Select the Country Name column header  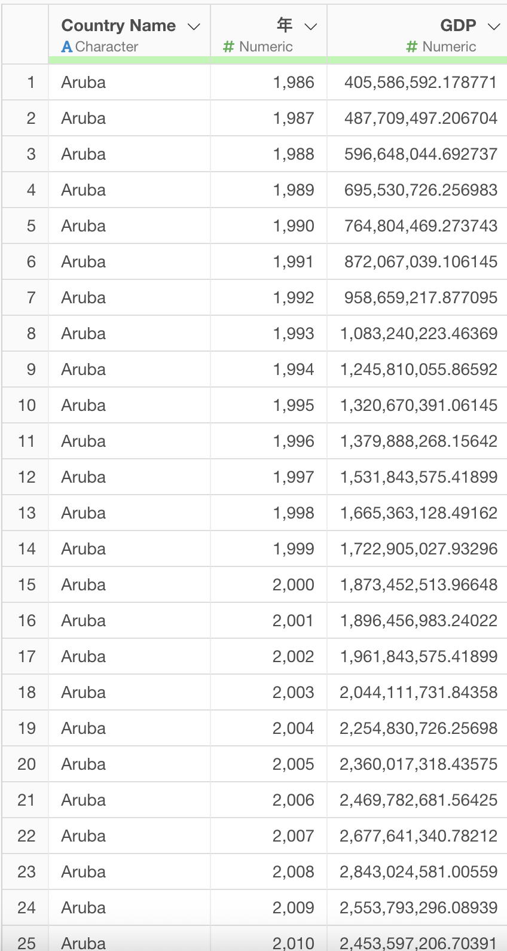click(x=118, y=26)
